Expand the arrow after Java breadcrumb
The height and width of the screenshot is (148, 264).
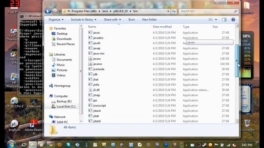click(111, 11)
